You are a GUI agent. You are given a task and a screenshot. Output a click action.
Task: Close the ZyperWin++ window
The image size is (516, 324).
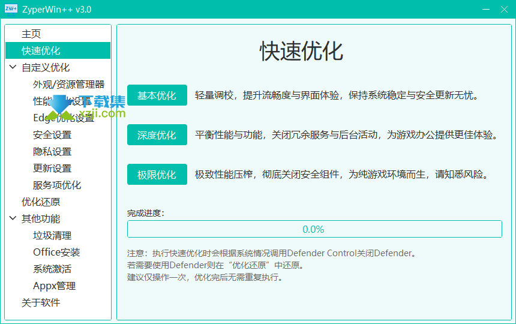point(504,9)
